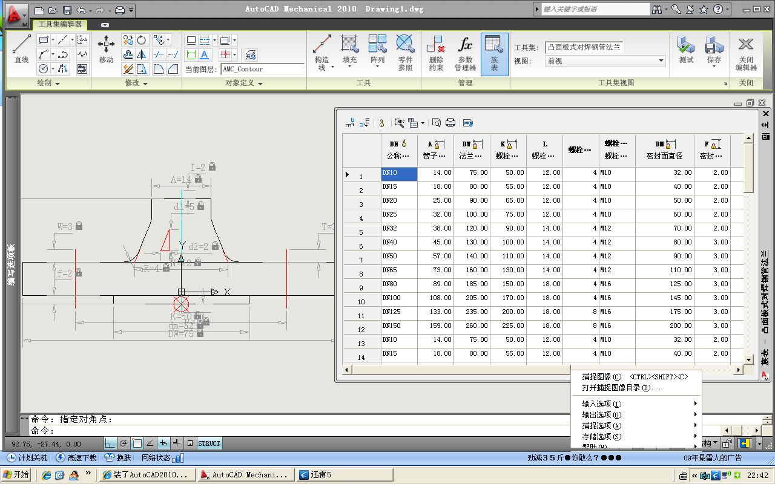Click the print preview icon in family table toolbar
Screen dimensions: 775x484
(437, 123)
